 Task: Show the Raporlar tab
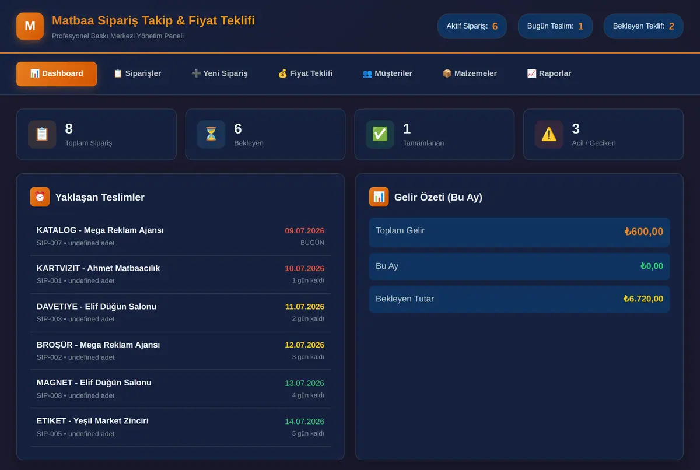549,73
